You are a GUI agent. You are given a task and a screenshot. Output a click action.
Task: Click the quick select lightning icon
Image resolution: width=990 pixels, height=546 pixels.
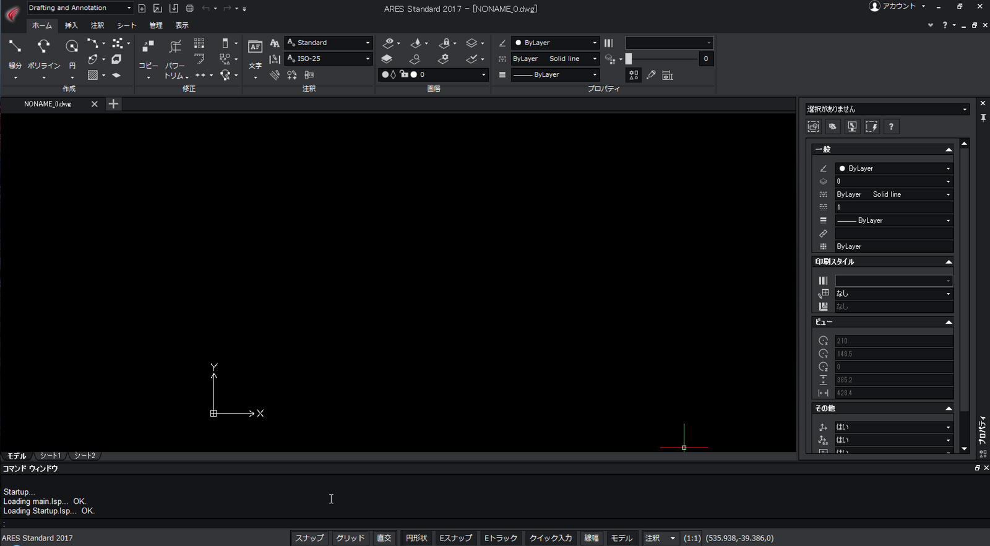[872, 127]
